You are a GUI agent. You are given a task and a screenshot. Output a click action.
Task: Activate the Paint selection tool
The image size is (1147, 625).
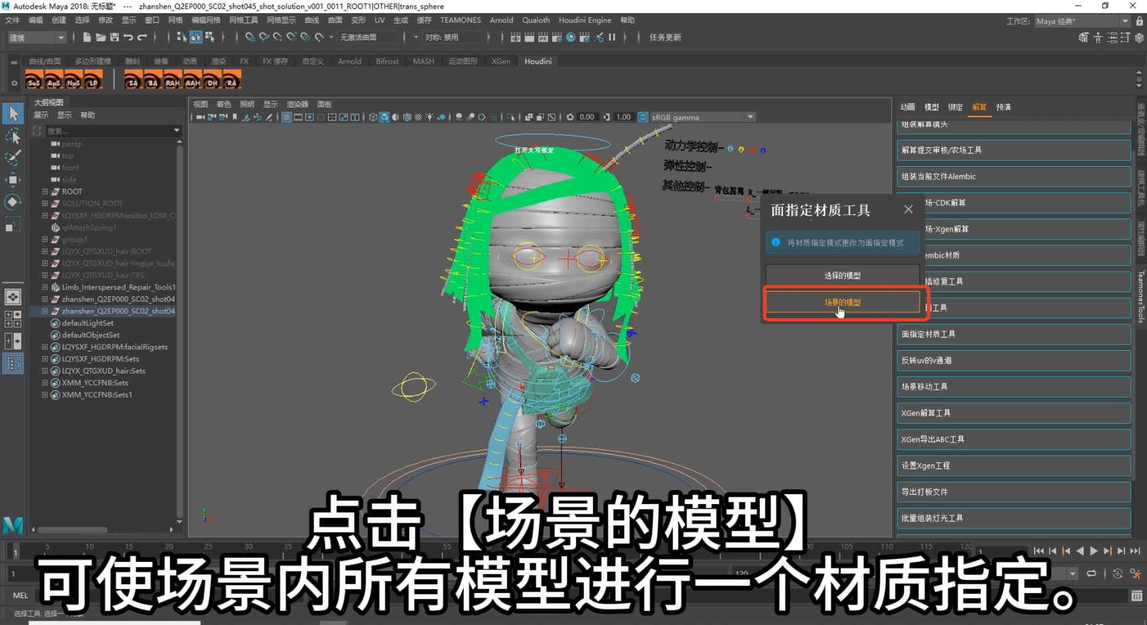(13, 158)
